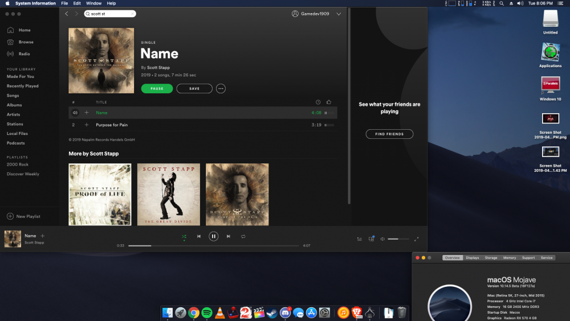
Task: Sort tracks by duration clock icon
Action: coord(318,102)
